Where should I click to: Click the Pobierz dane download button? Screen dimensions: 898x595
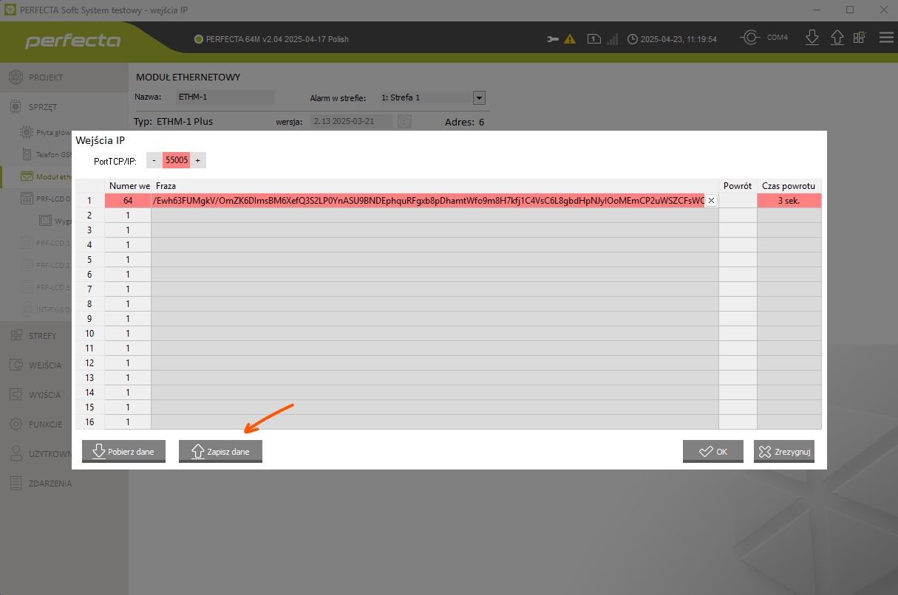123,451
